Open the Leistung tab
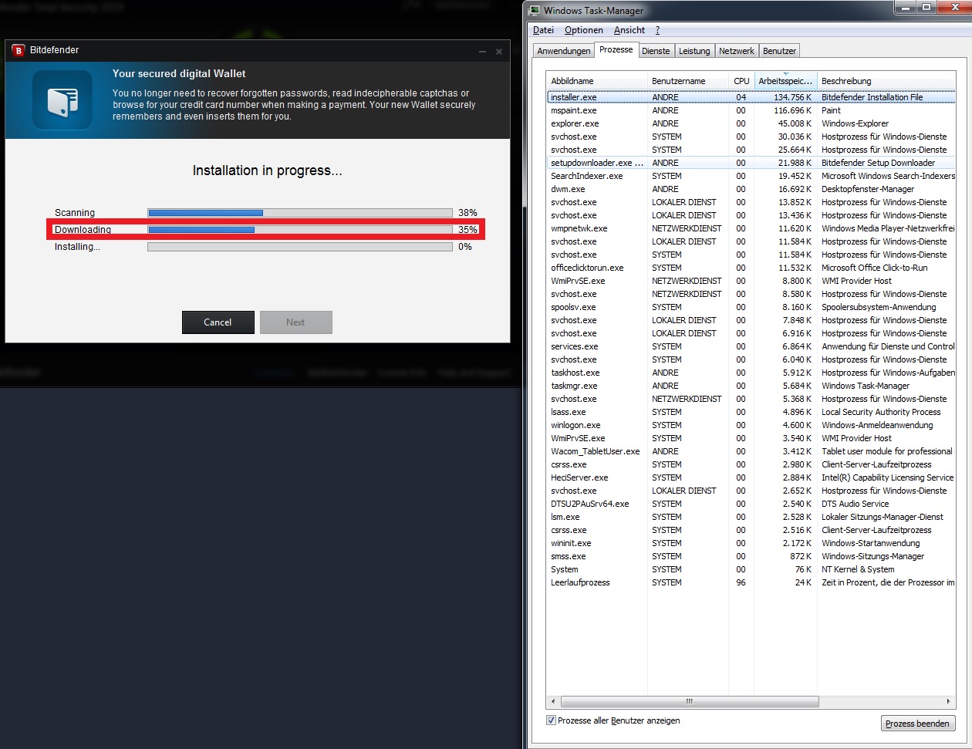972x749 pixels. (x=694, y=51)
